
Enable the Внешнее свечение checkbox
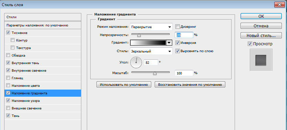coord(8,108)
